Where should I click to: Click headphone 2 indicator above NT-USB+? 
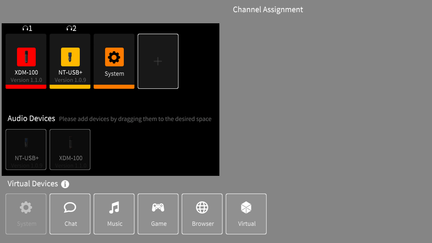[x=71, y=28]
